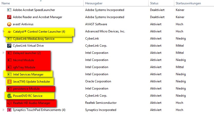Sort by the Herausgeber column header
The image size is (214, 115).
94,3
